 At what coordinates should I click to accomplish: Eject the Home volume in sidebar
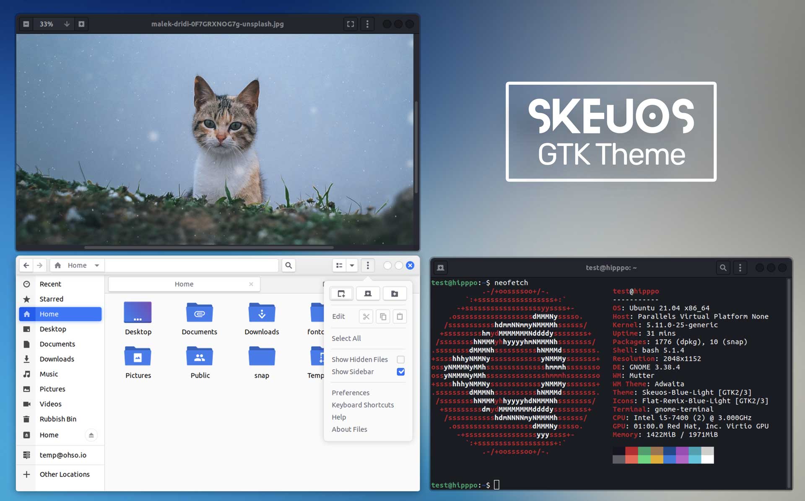91,435
